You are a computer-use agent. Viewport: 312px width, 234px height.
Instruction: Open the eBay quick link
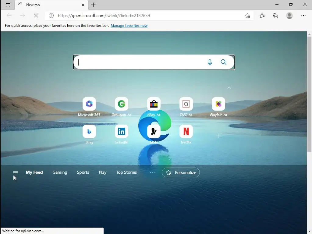click(154, 107)
